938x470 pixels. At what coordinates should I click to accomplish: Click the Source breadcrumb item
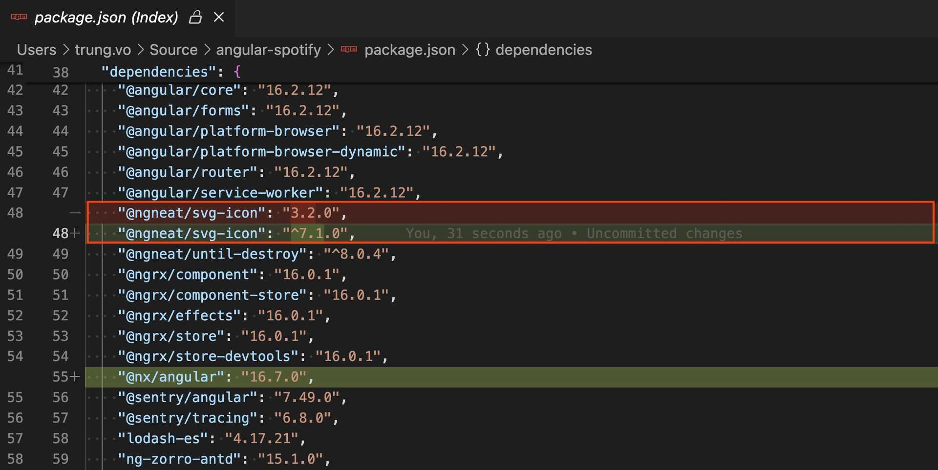coord(173,49)
